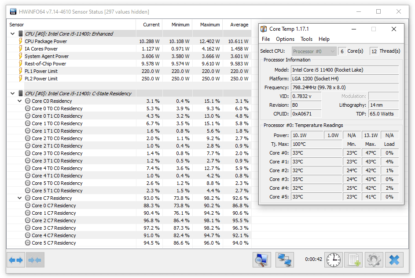Screen dimensions: 415x278
Task: Select the Core 0 C7 Residency row
Action: point(129,206)
